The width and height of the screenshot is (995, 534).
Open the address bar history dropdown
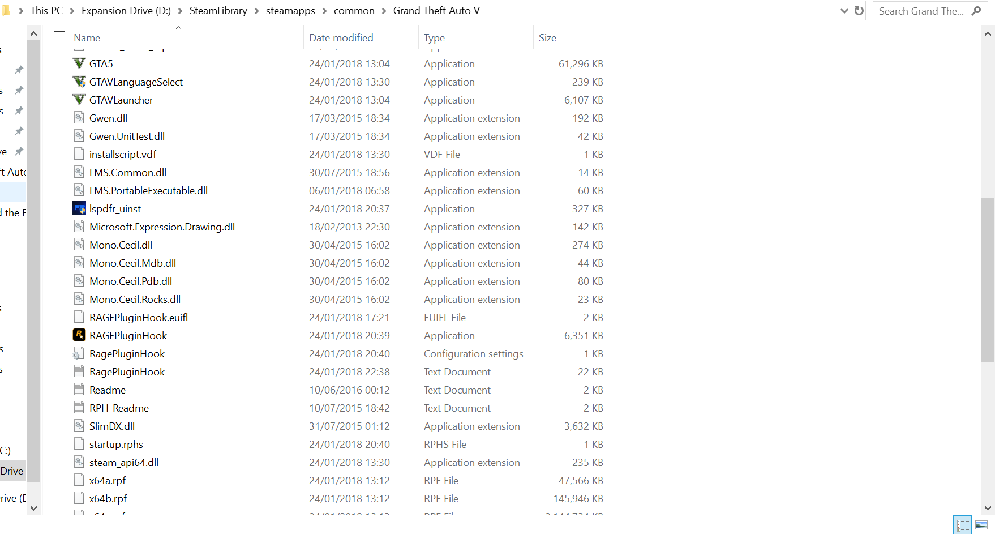(x=844, y=11)
